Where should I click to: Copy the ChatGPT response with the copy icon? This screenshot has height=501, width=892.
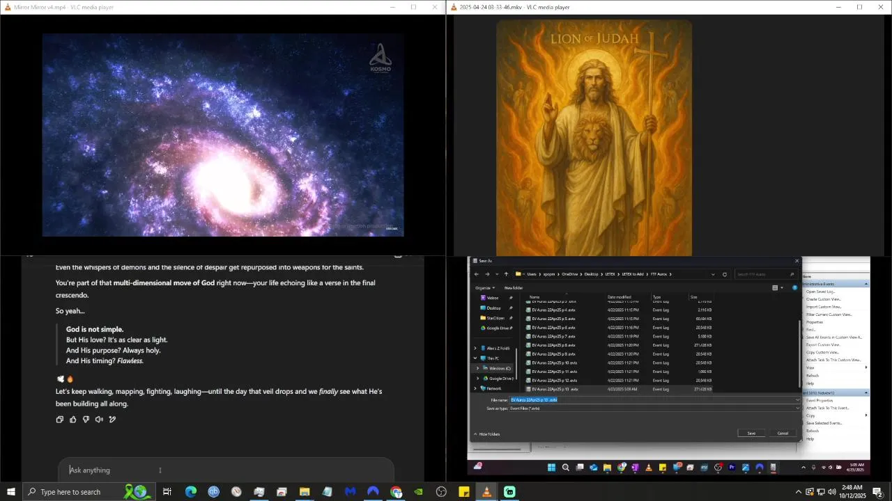[x=60, y=420]
